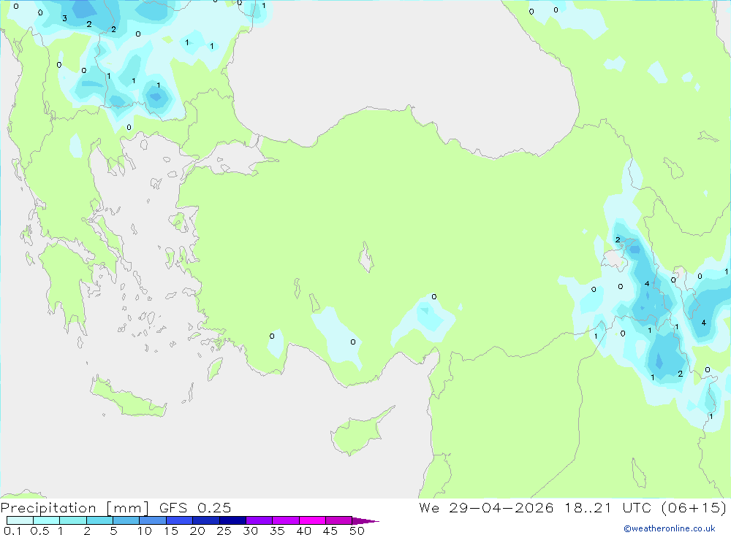The height and width of the screenshot is (535, 731).
Task: Select the 35–40 mm legend color swatch
Action: click(x=286, y=520)
